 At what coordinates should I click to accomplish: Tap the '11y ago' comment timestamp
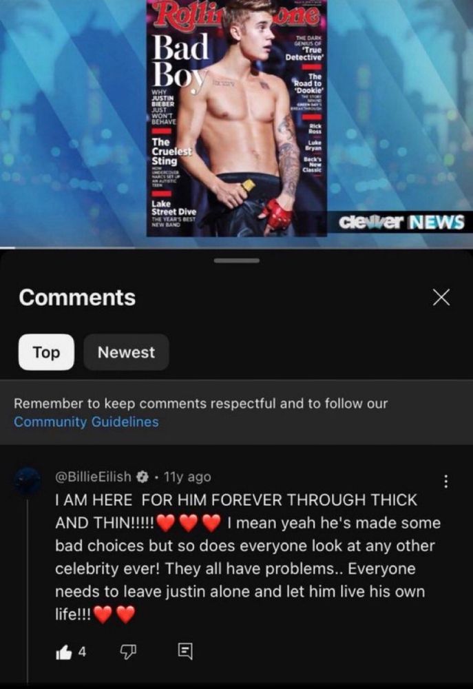point(187,477)
